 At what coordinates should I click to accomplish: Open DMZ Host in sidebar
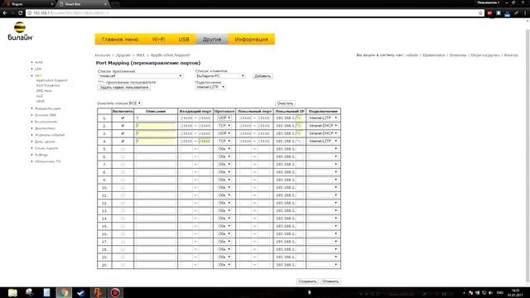(x=44, y=91)
